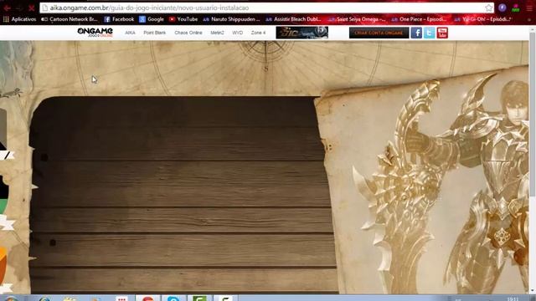Screen dimensions: 536x301
Task: Open Chrome from the taskbar
Action: (148, 298)
